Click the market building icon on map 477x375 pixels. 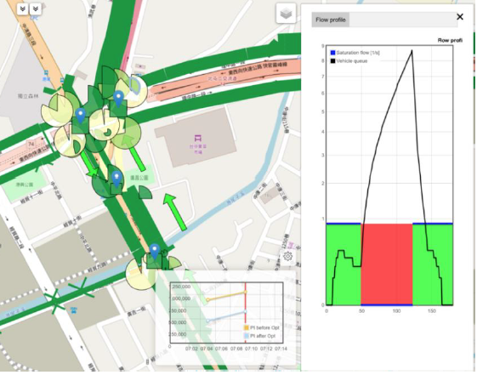tap(198, 139)
